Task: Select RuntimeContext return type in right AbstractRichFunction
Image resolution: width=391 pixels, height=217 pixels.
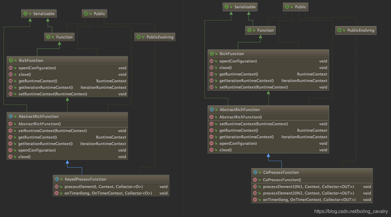Action: coord(312,130)
